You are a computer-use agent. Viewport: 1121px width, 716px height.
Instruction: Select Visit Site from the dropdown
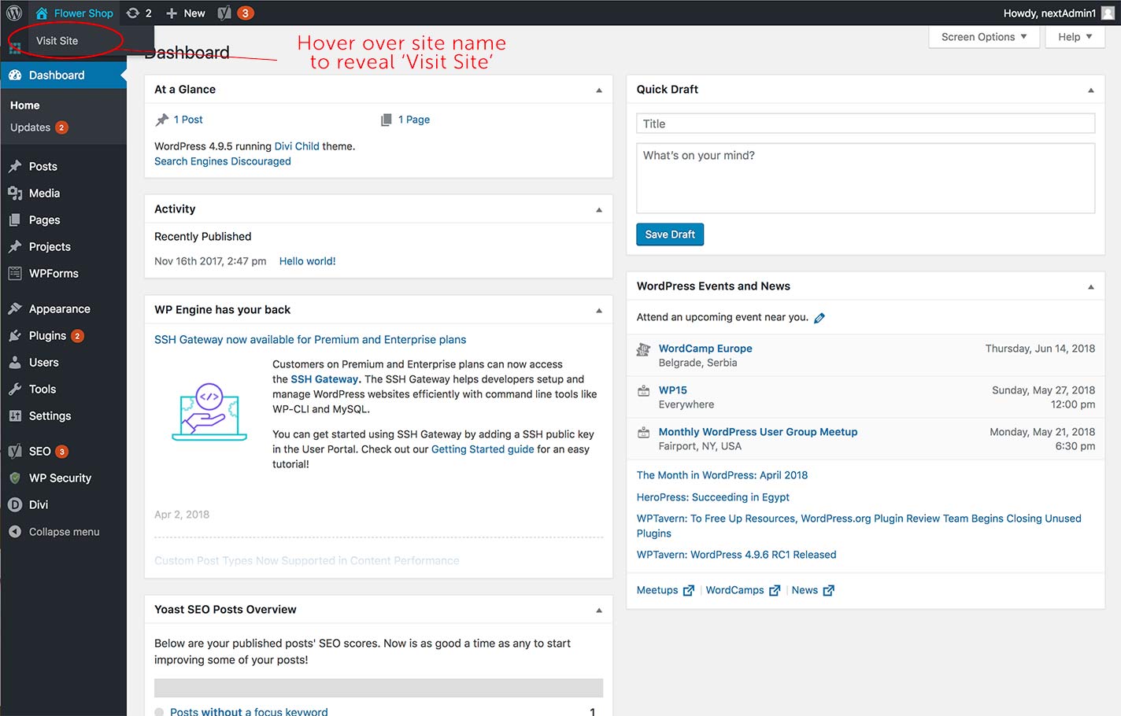click(x=57, y=41)
